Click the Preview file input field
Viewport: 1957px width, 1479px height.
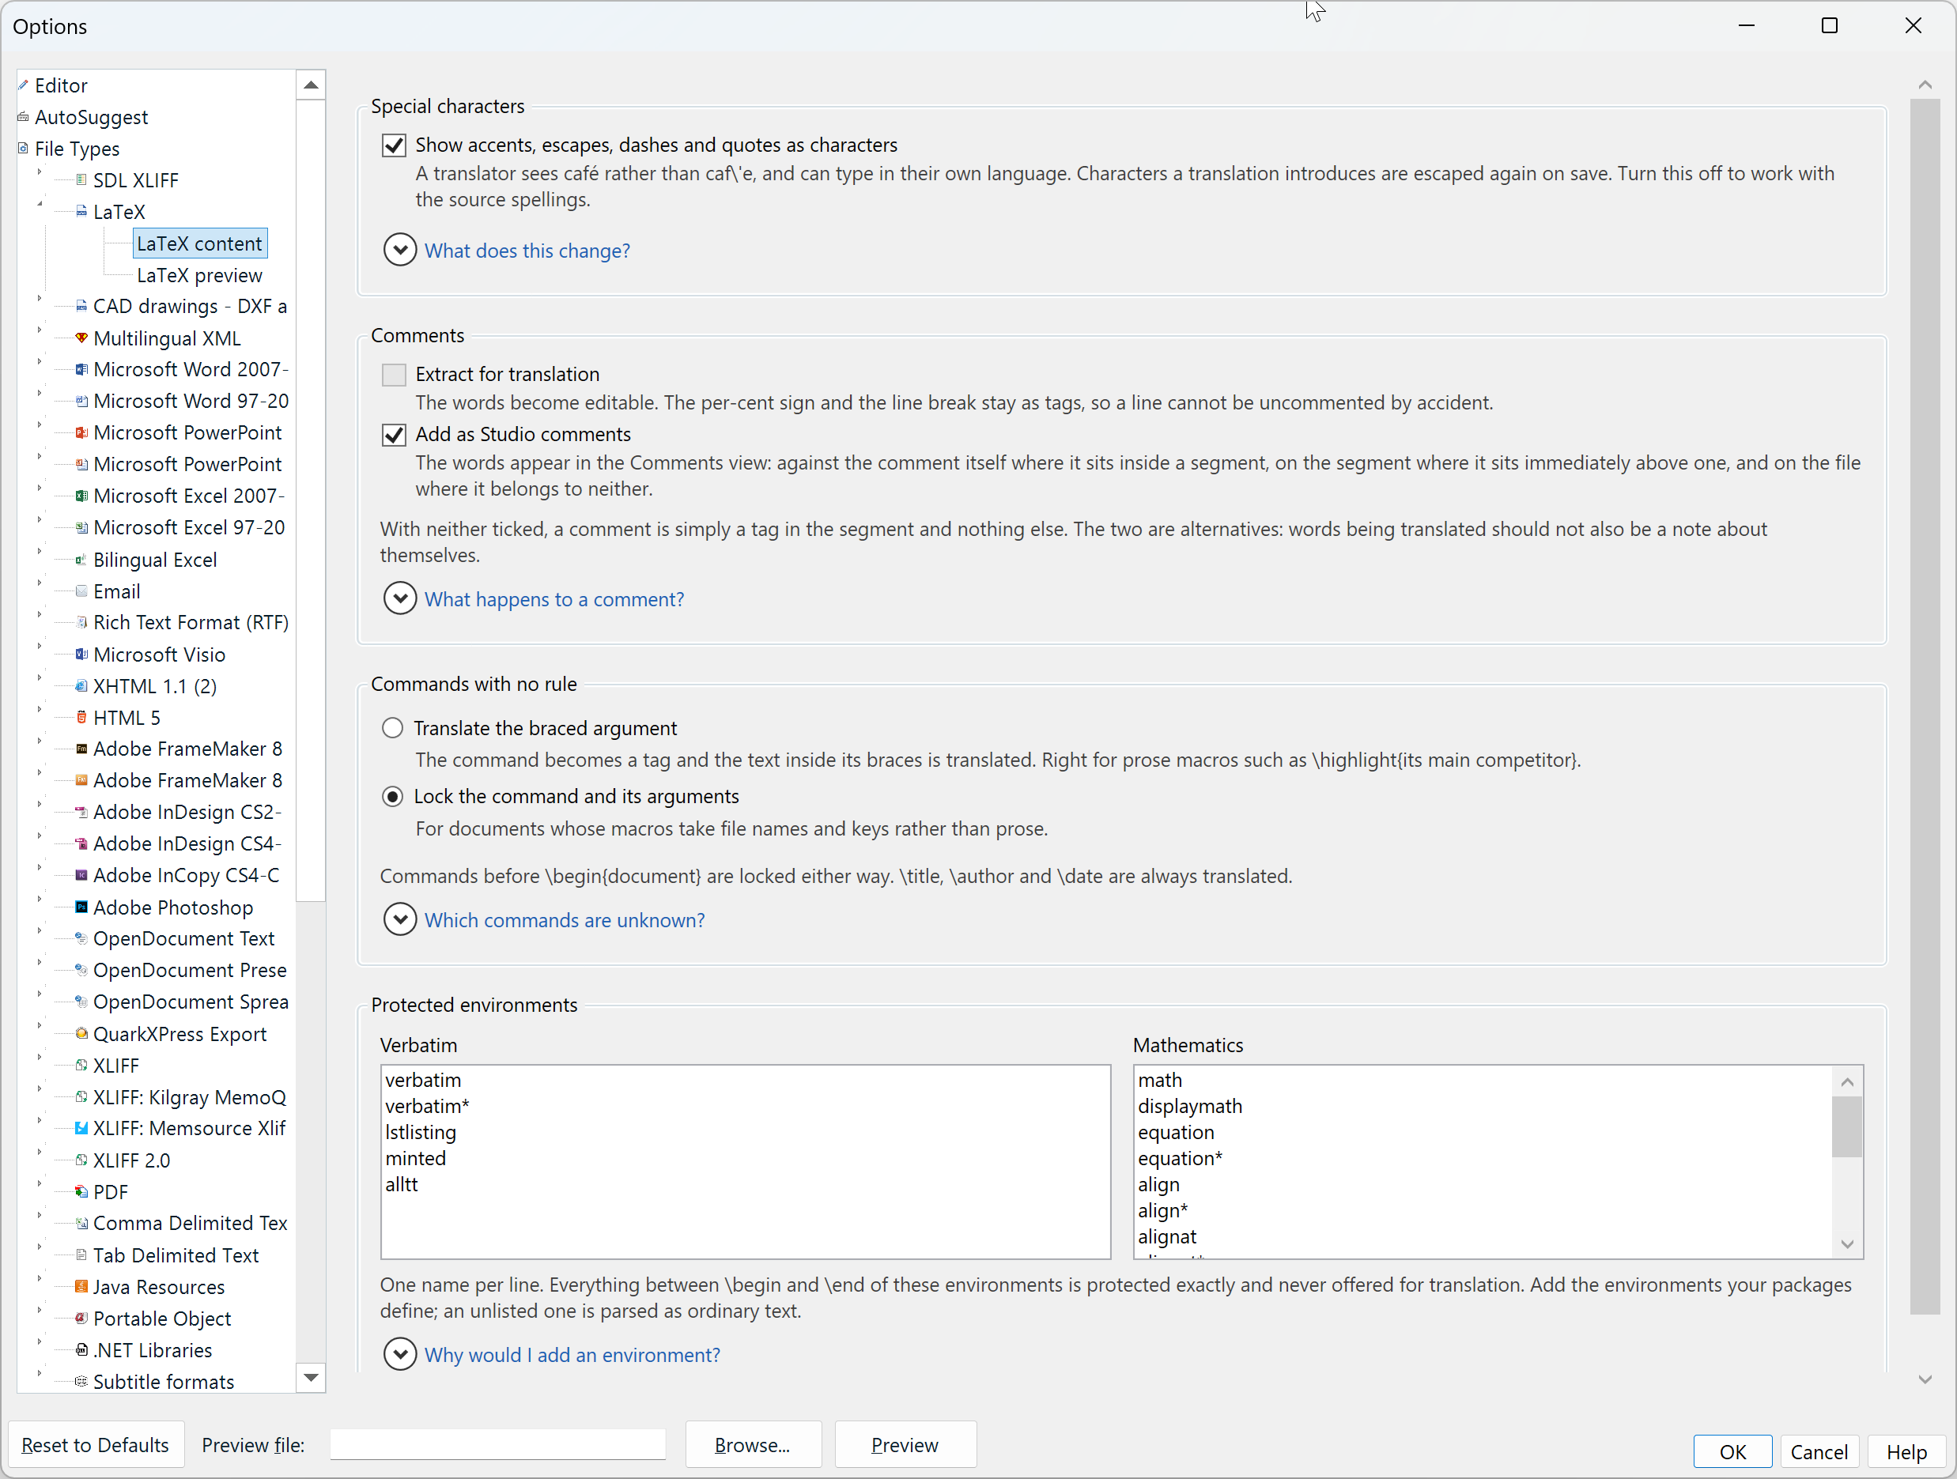(x=497, y=1444)
